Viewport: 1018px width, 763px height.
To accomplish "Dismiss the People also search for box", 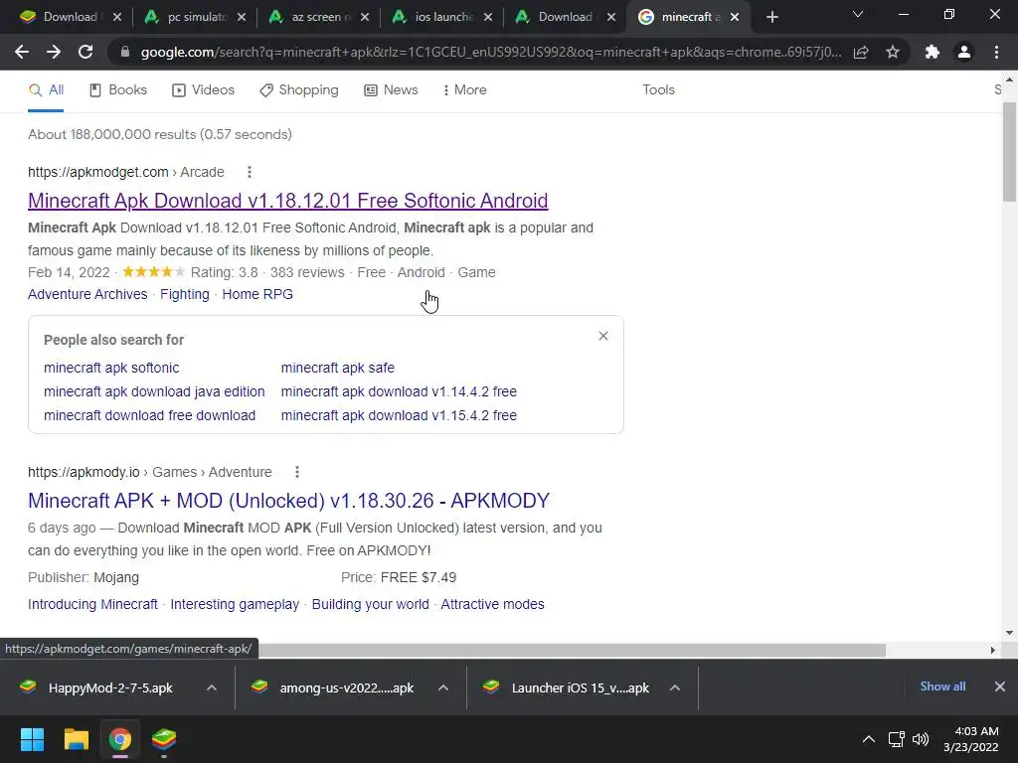I will [x=603, y=336].
